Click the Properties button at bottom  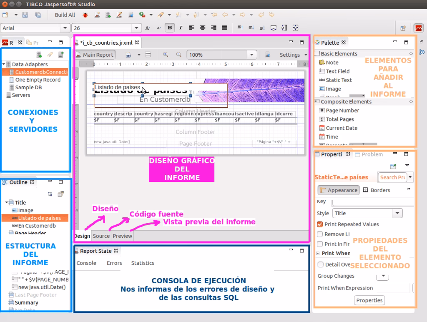pyautogui.click(x=369, y=300)
